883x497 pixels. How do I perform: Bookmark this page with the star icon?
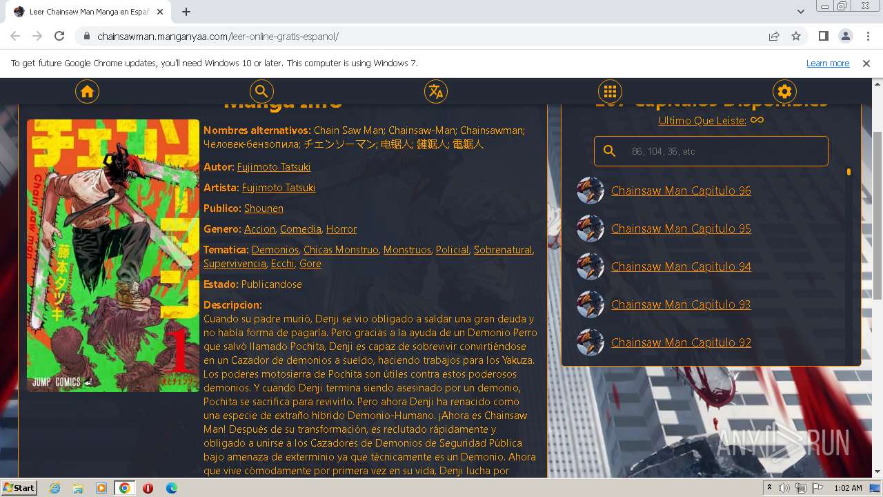796,36
